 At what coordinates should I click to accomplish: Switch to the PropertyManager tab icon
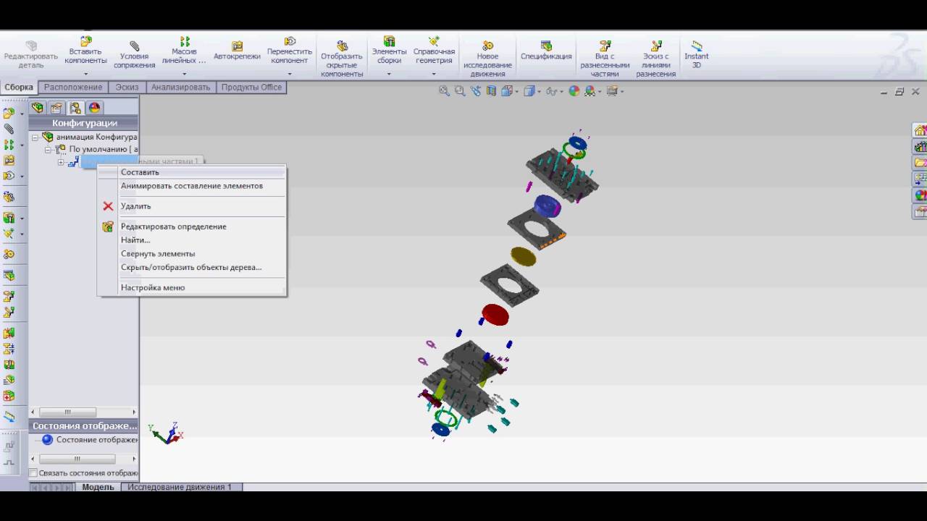point(56,108)
